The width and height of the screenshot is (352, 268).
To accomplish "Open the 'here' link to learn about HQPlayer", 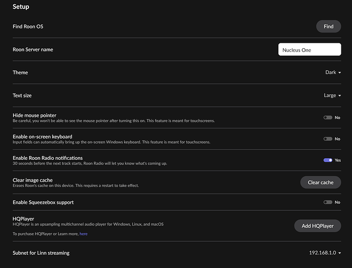I will click(84, 234).
